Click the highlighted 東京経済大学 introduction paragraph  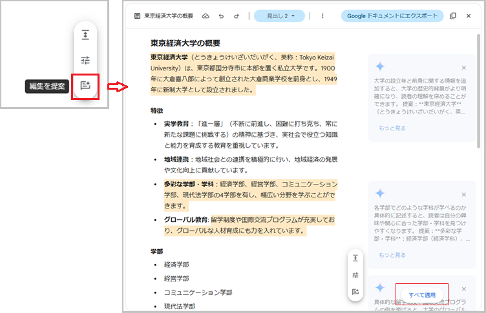[244, 74]
